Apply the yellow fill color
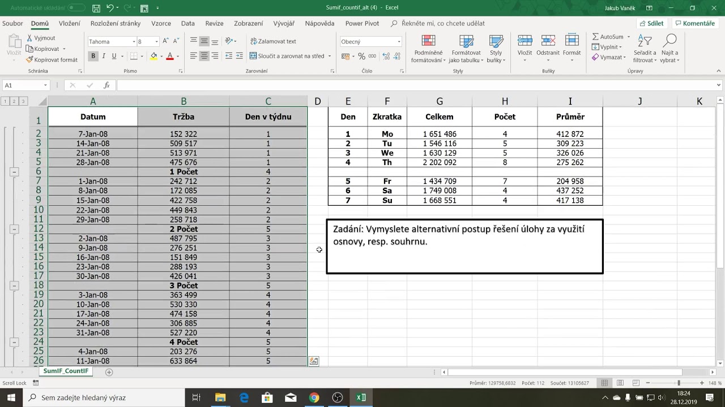This screenshot has height=407, width=725. (x=153, y=56)
